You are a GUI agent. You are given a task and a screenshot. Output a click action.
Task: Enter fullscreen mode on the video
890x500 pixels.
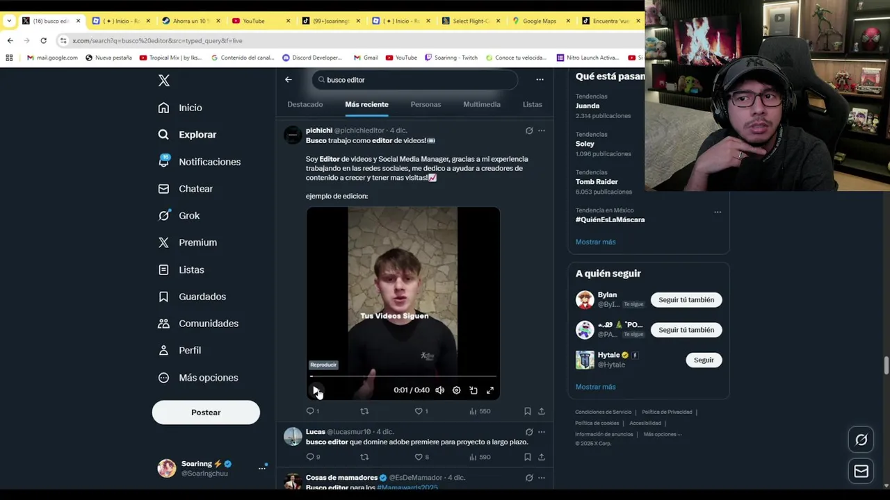pos(490,390)
